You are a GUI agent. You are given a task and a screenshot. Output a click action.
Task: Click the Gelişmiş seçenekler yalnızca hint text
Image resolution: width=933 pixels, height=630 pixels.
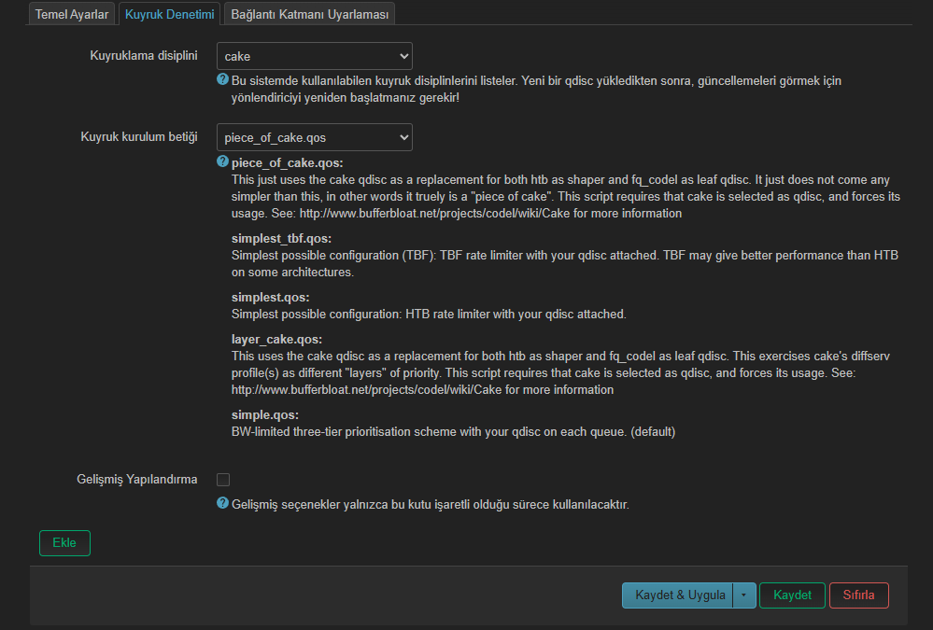431,505
